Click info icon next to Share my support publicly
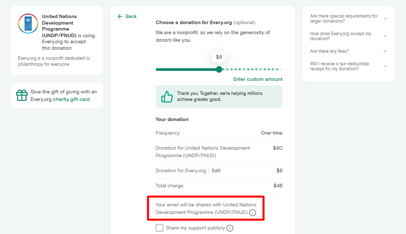 (230, 228)
